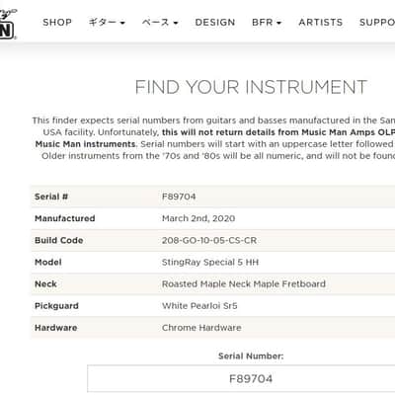Click the Neck row label
Image resolution: width=395 pixels, height=395 pixels.
click(x=45, y=283)
